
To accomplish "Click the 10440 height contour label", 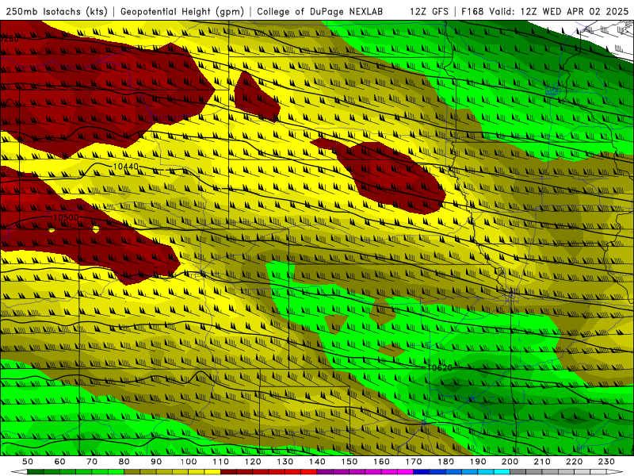I will click(126, 167).
